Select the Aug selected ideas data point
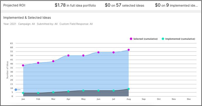 pos(129,50)
